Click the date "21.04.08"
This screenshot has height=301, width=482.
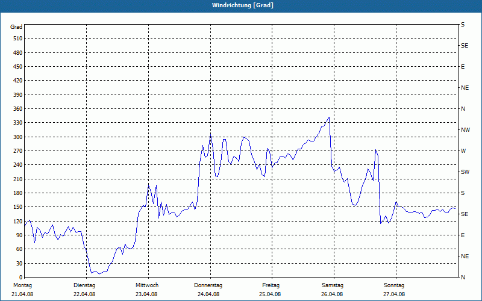pyautogui.click(x=22, y=294)
